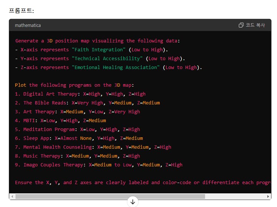The height and width of the screenshot is (207, 277).
Task: Click the horizontal scrollbar left arrow
Action: coord(12,196)
